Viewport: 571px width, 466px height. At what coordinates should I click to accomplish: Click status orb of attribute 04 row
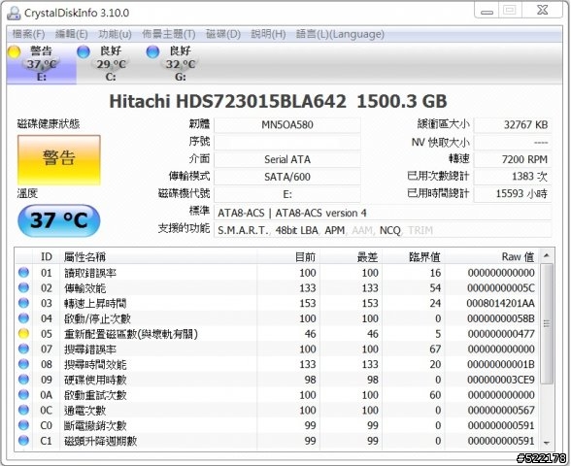(23, 318)
